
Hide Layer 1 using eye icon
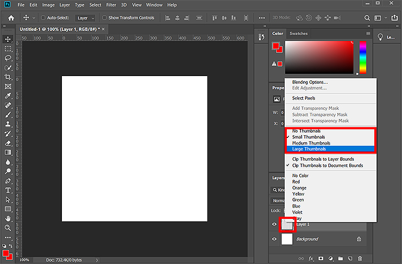coord(274,224)
